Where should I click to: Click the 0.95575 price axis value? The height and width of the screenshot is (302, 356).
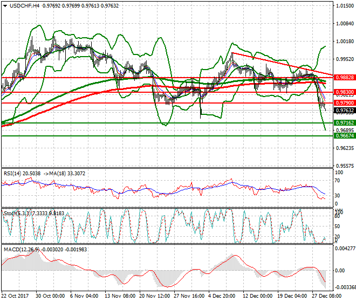(x=345, y=166)
